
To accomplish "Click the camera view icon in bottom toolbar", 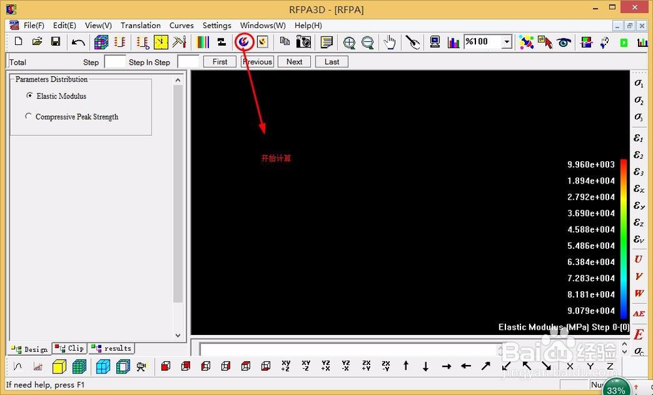I will [142, 366].
